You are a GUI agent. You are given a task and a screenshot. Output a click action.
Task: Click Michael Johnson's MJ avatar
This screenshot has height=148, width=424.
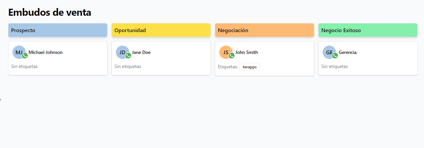click(x=18, y=52)
